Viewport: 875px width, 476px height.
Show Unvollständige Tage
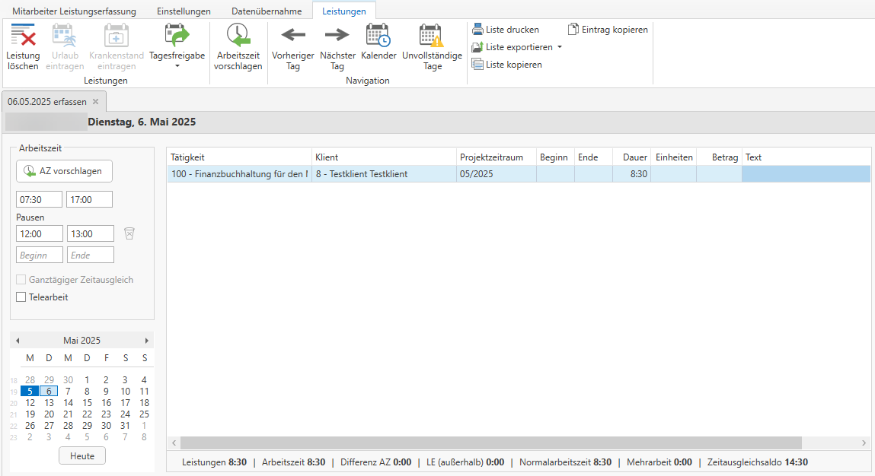pos(432,35)
